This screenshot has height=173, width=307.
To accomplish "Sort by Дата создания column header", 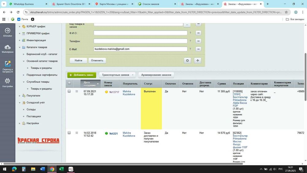I will coord(91,84).
